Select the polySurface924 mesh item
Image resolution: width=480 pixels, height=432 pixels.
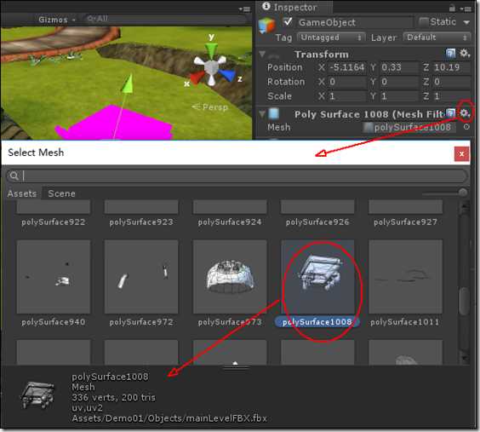(230, 214)
